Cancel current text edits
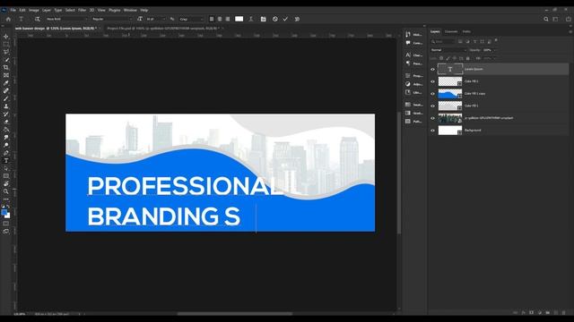 (x=275, y=19)
